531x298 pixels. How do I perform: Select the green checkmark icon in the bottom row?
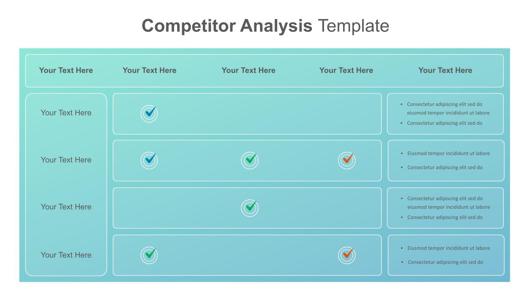click(x=149, y=255)
